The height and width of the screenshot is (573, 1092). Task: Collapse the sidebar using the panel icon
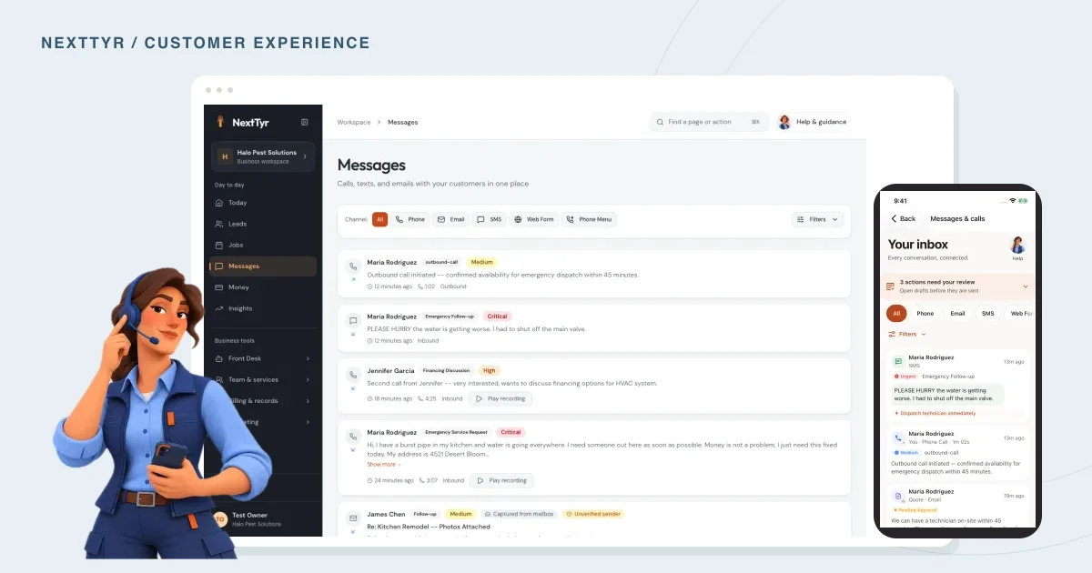[x=305, y=122]
